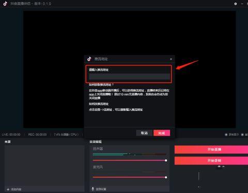This screenshot has height=193, width=248.
Task: Click the REC: 00:00:00 status text
Action: pos(37,134)
